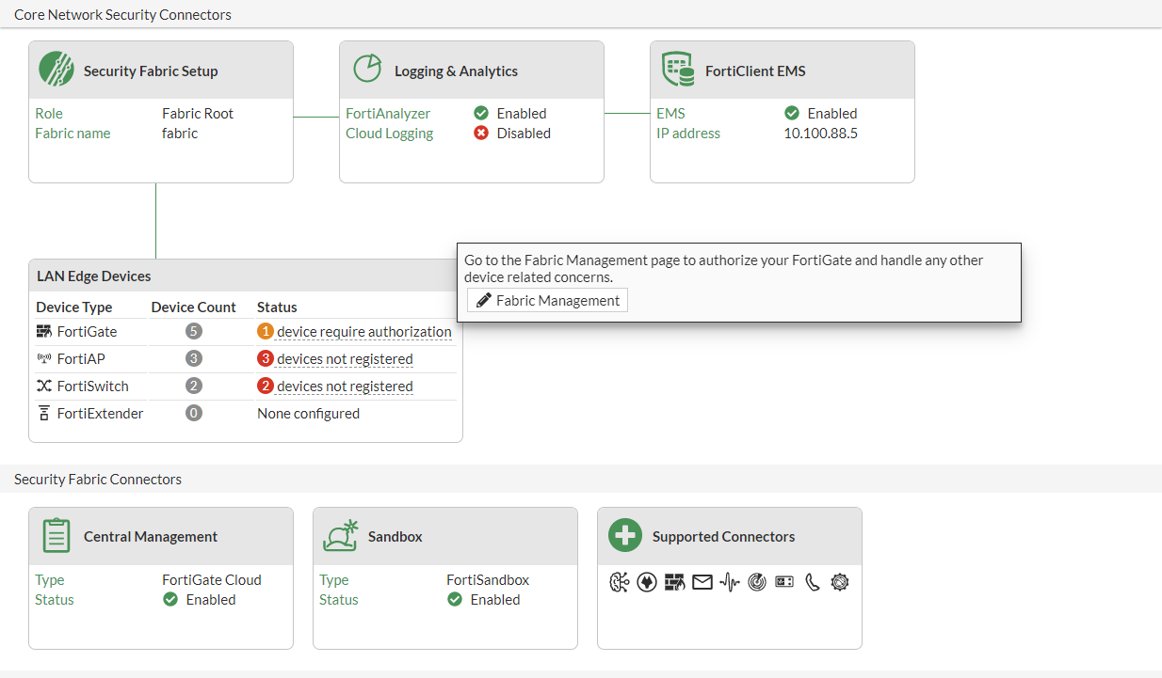Click the FortiGate 'device require authorization' status

point(363,332)
